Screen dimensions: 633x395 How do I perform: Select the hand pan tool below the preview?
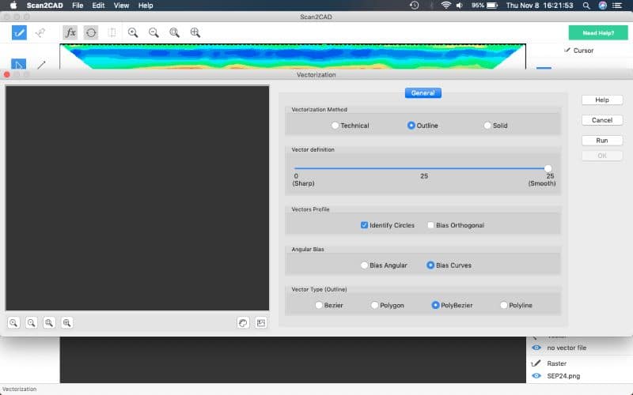tap(244, 322)
